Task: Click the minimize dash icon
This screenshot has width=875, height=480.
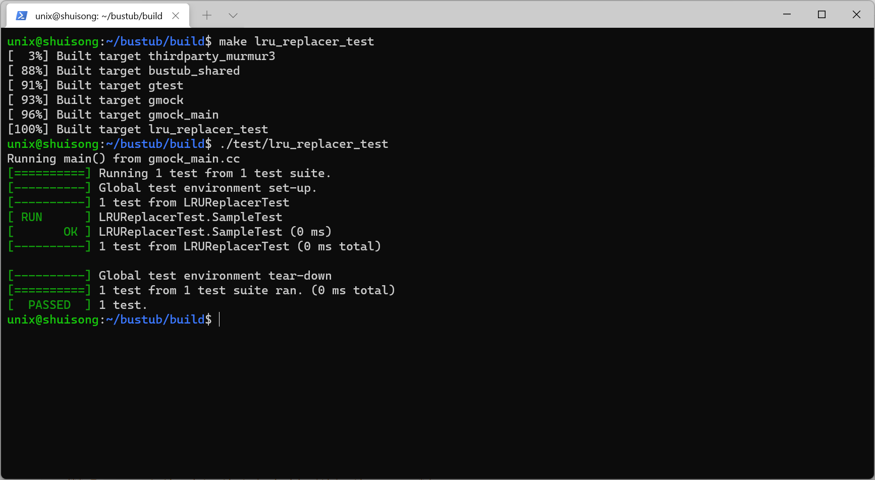Action: click(x=786, y=14)
